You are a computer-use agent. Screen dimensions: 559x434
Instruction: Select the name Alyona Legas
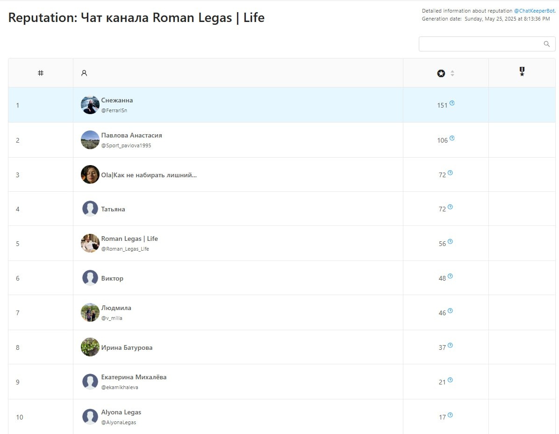click(x=121, y=412)
